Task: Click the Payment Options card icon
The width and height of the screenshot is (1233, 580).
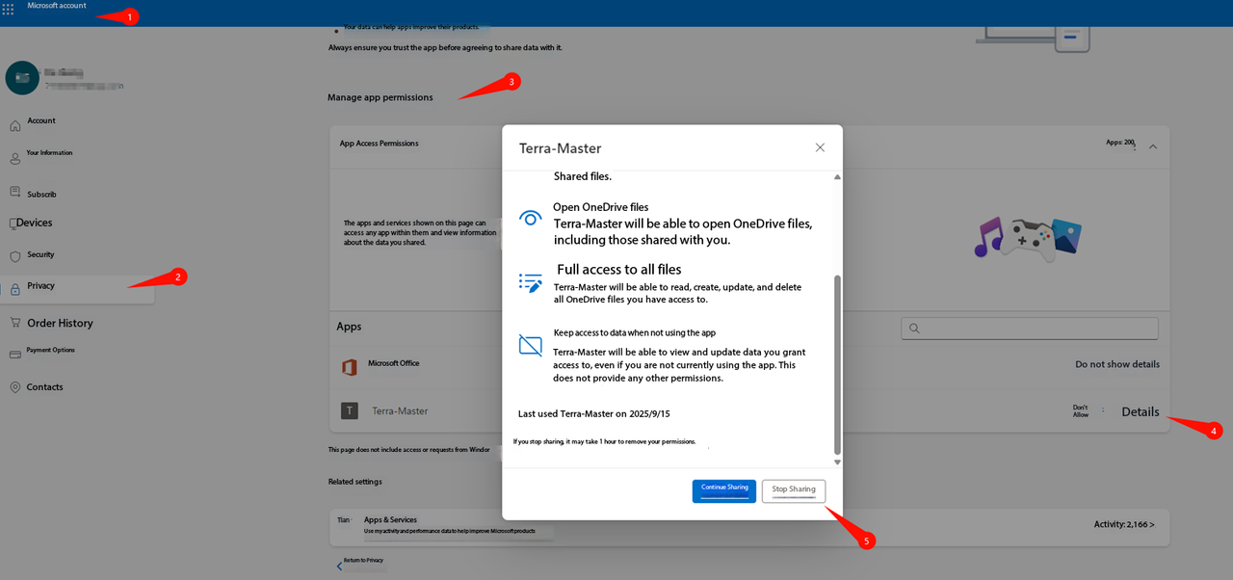Action: (x=15, y=354)
